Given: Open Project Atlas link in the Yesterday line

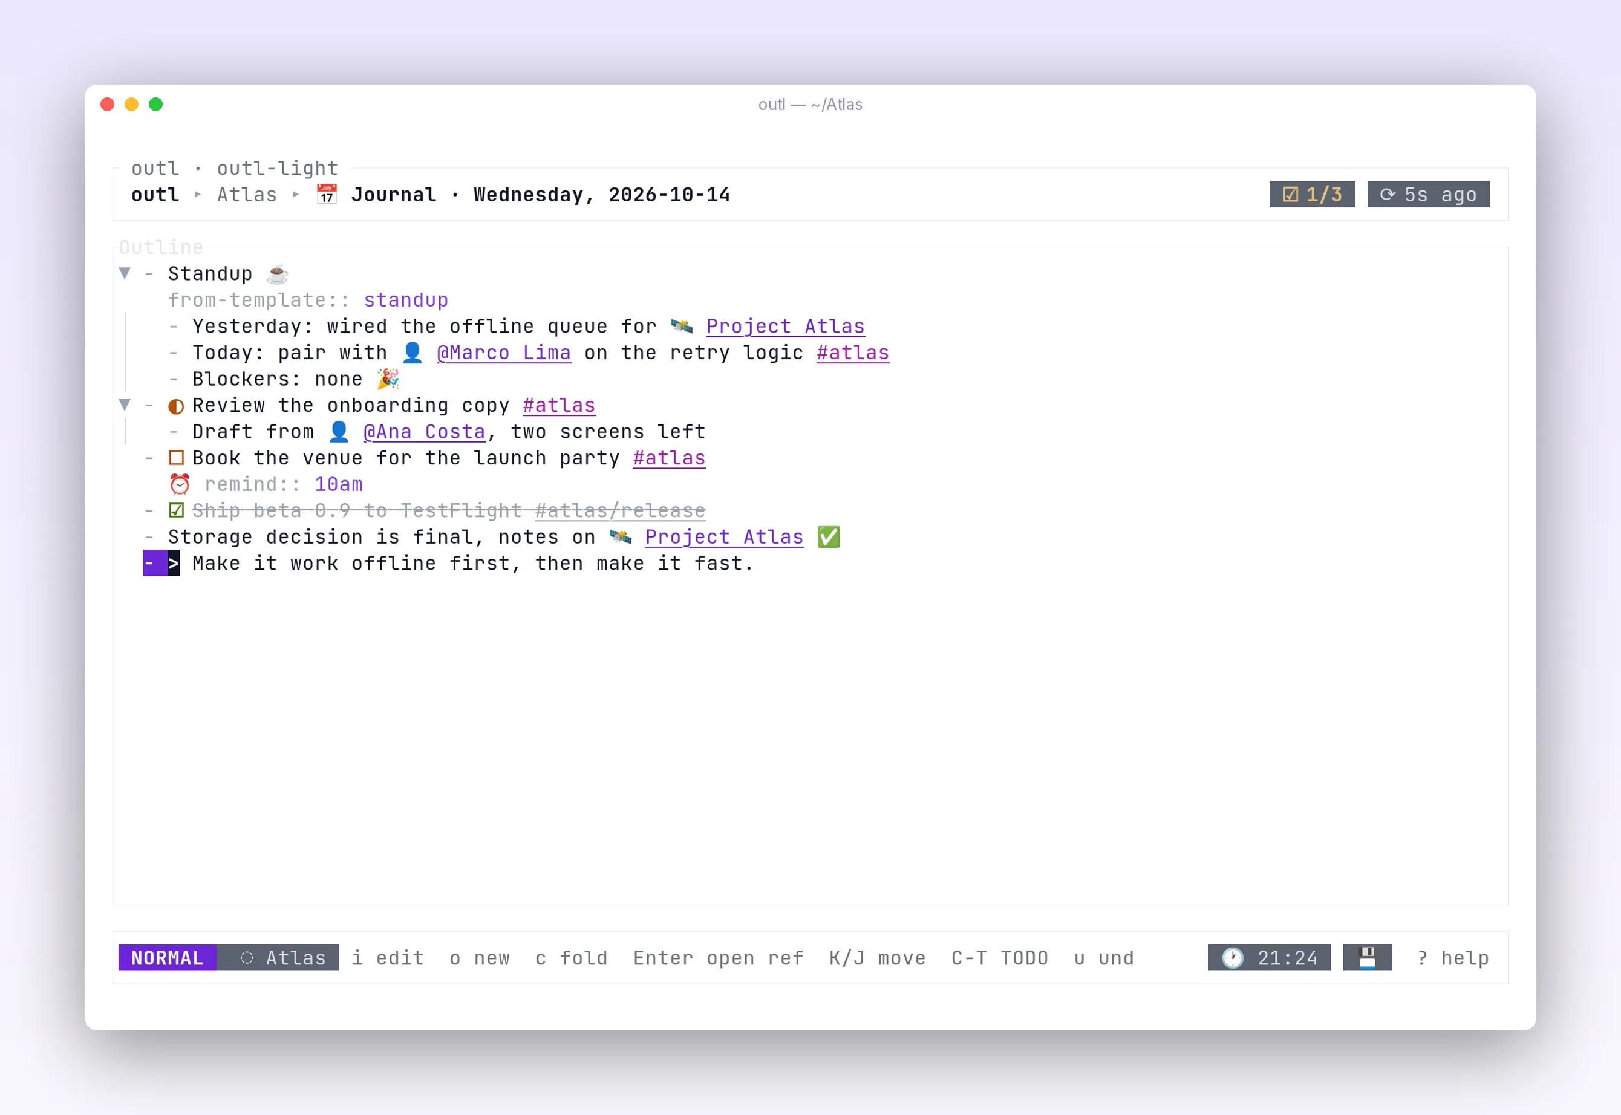Looking at the screenshot, I should click(x=785, y=327).
